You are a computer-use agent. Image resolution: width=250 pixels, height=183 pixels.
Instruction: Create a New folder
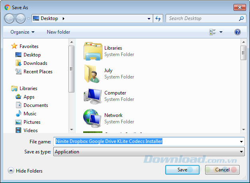point(58,32)
